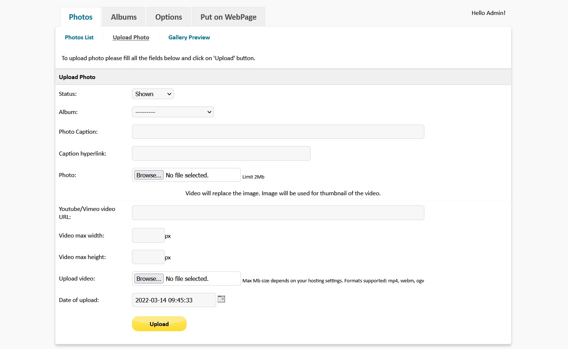568x349 pixels.
Task: Focus the Caption hyperlink field
Action: pyautogui.click(x=221, y=153)
